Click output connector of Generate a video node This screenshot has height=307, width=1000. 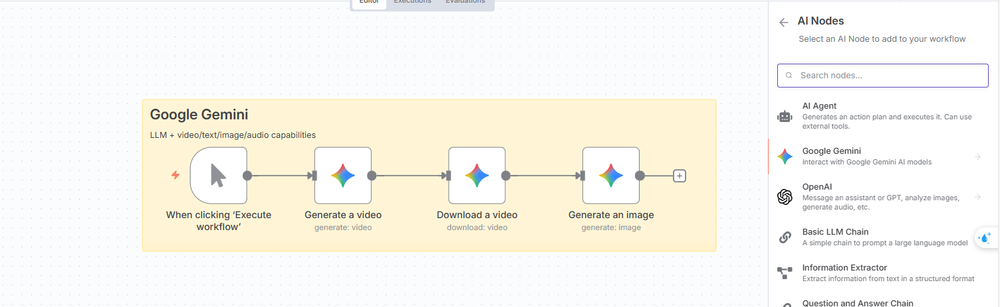pyautogui.click(x=372, y=176)
